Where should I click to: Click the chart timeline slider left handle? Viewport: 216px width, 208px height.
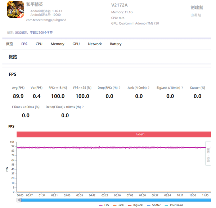[19, 200]
